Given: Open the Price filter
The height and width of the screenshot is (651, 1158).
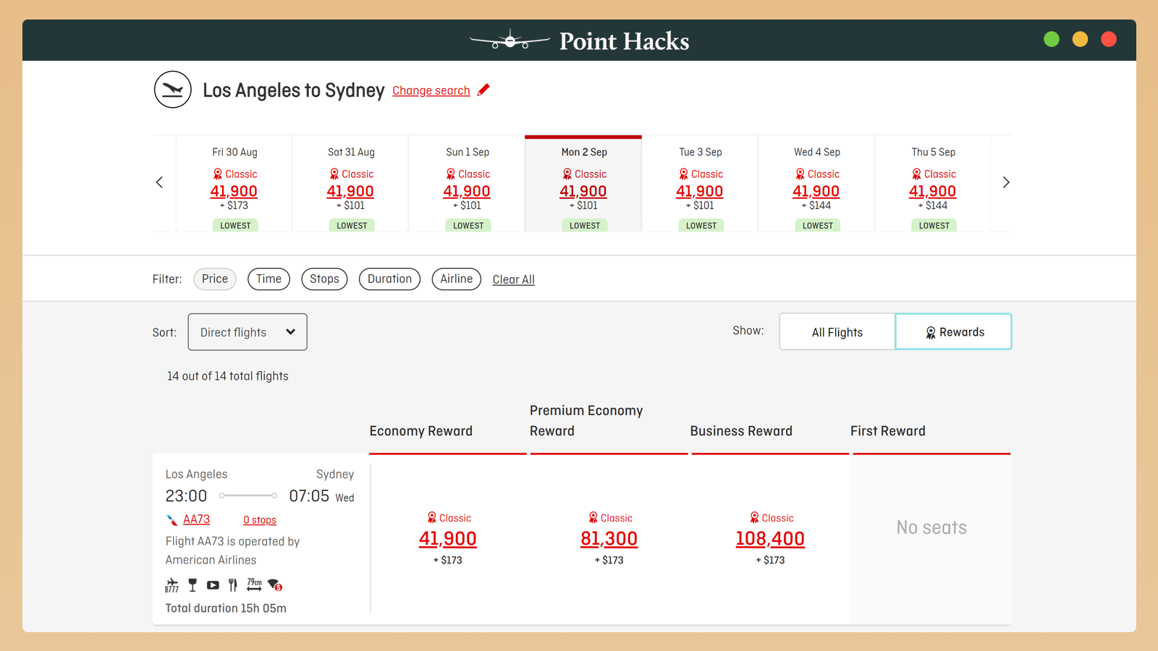Looking at the screenshot, I should pyautogui.click(x=215, y=279).
